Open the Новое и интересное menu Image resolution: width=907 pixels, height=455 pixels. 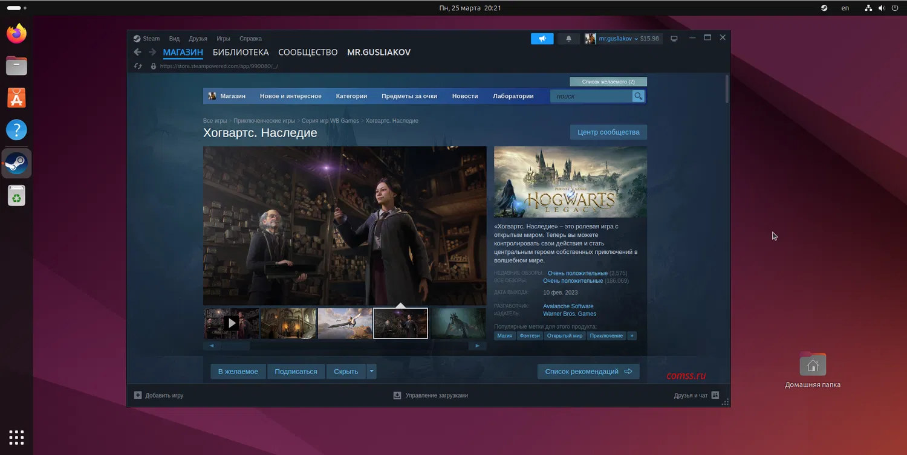click(291, 96)
